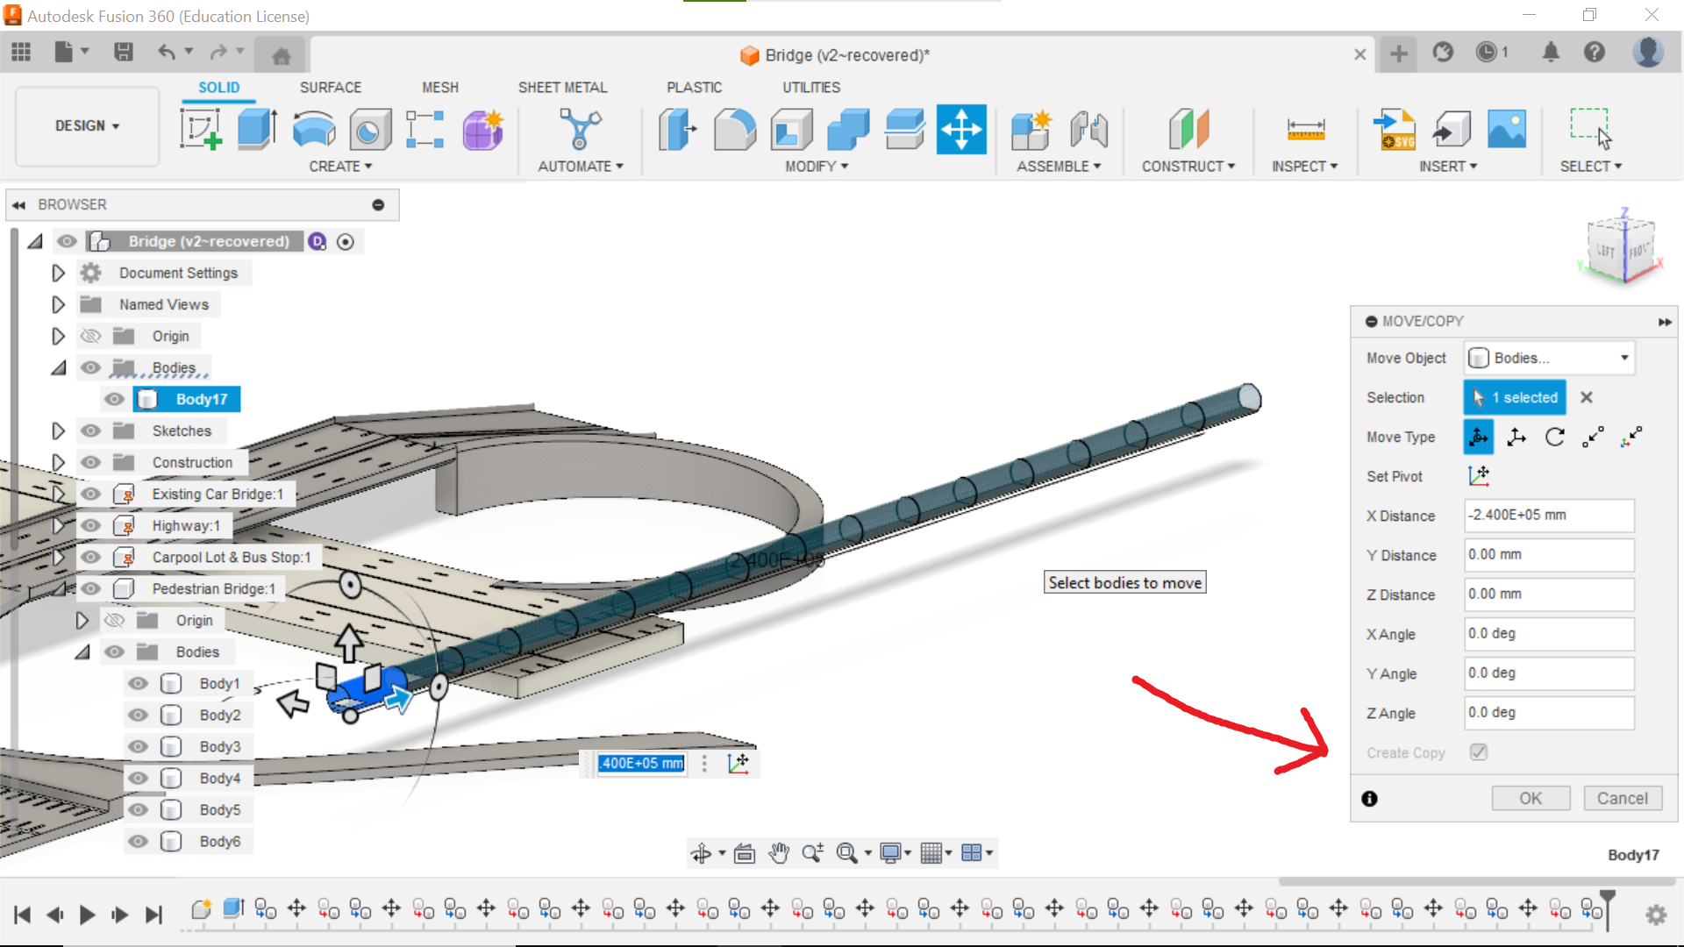Expand the Document Settings tree node

pos(58,273)
